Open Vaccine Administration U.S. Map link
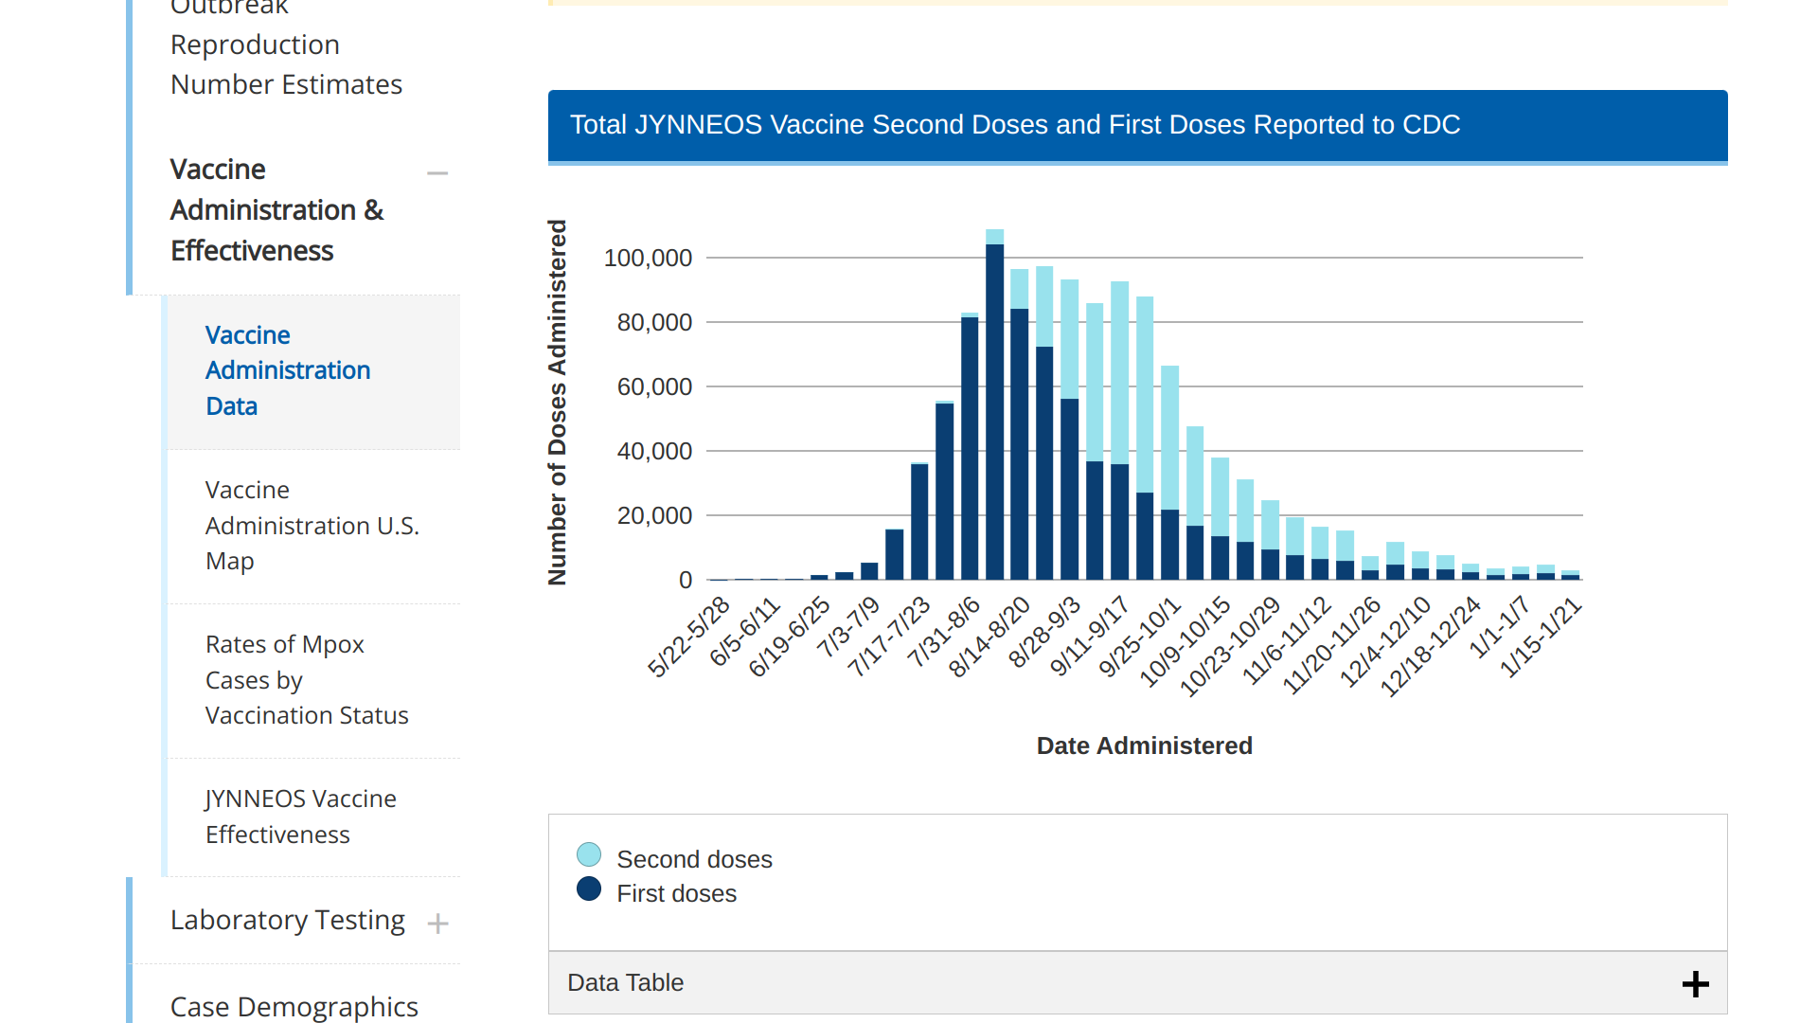The height and width of the screenshot is (1023, 1818). [x=312, y=526]
